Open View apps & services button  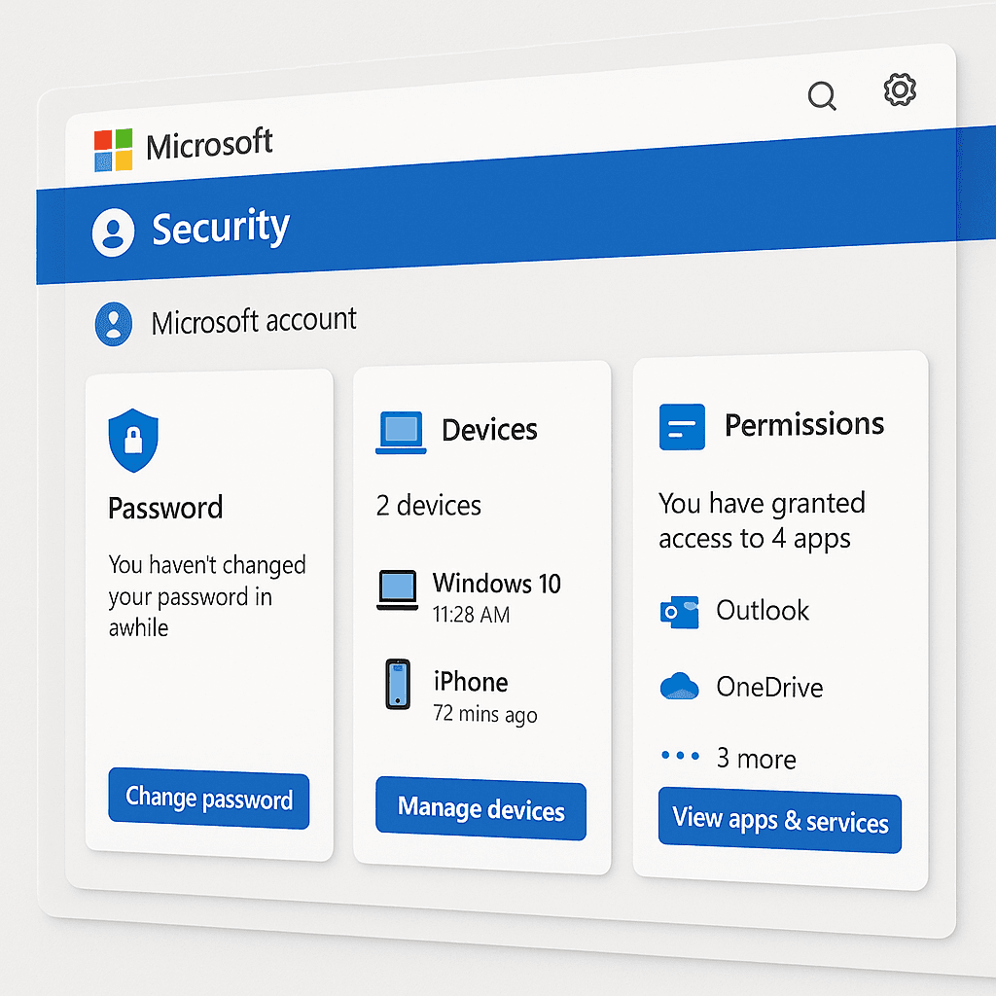click(780, 820)
